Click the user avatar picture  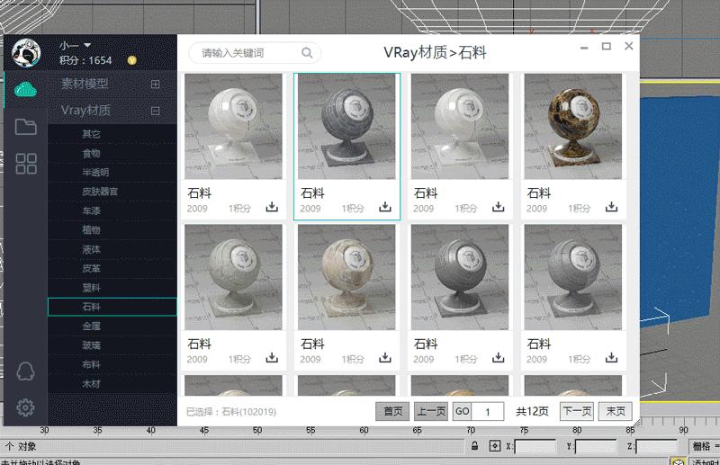tap(26, 53)
